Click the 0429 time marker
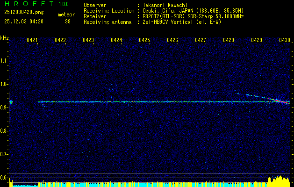 (x=257, y=40)
